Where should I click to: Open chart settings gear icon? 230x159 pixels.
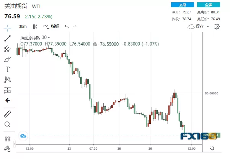217,26
